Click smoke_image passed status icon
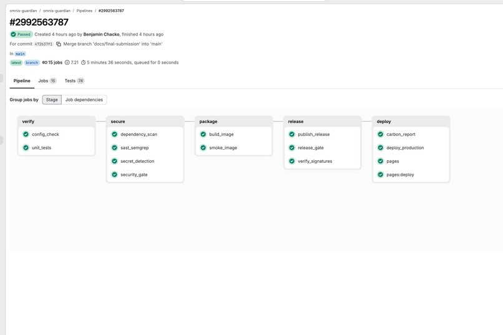Screen dimensions: 503x335 pos(203,148)
